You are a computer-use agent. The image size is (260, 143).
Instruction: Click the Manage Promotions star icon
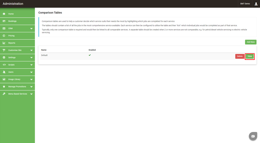4,87
